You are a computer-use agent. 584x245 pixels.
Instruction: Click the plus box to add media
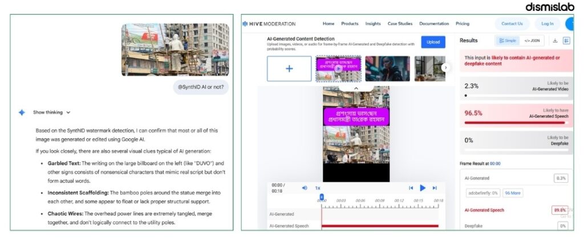(289, 68)
